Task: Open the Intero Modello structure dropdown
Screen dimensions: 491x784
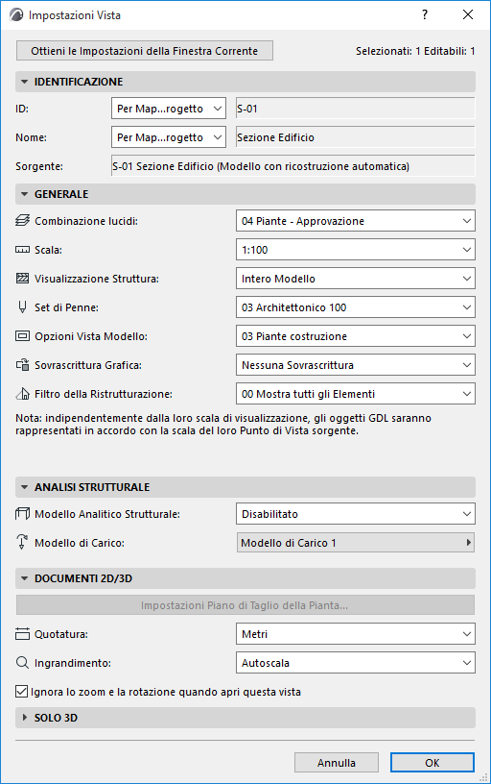Action: coord(355,279)
